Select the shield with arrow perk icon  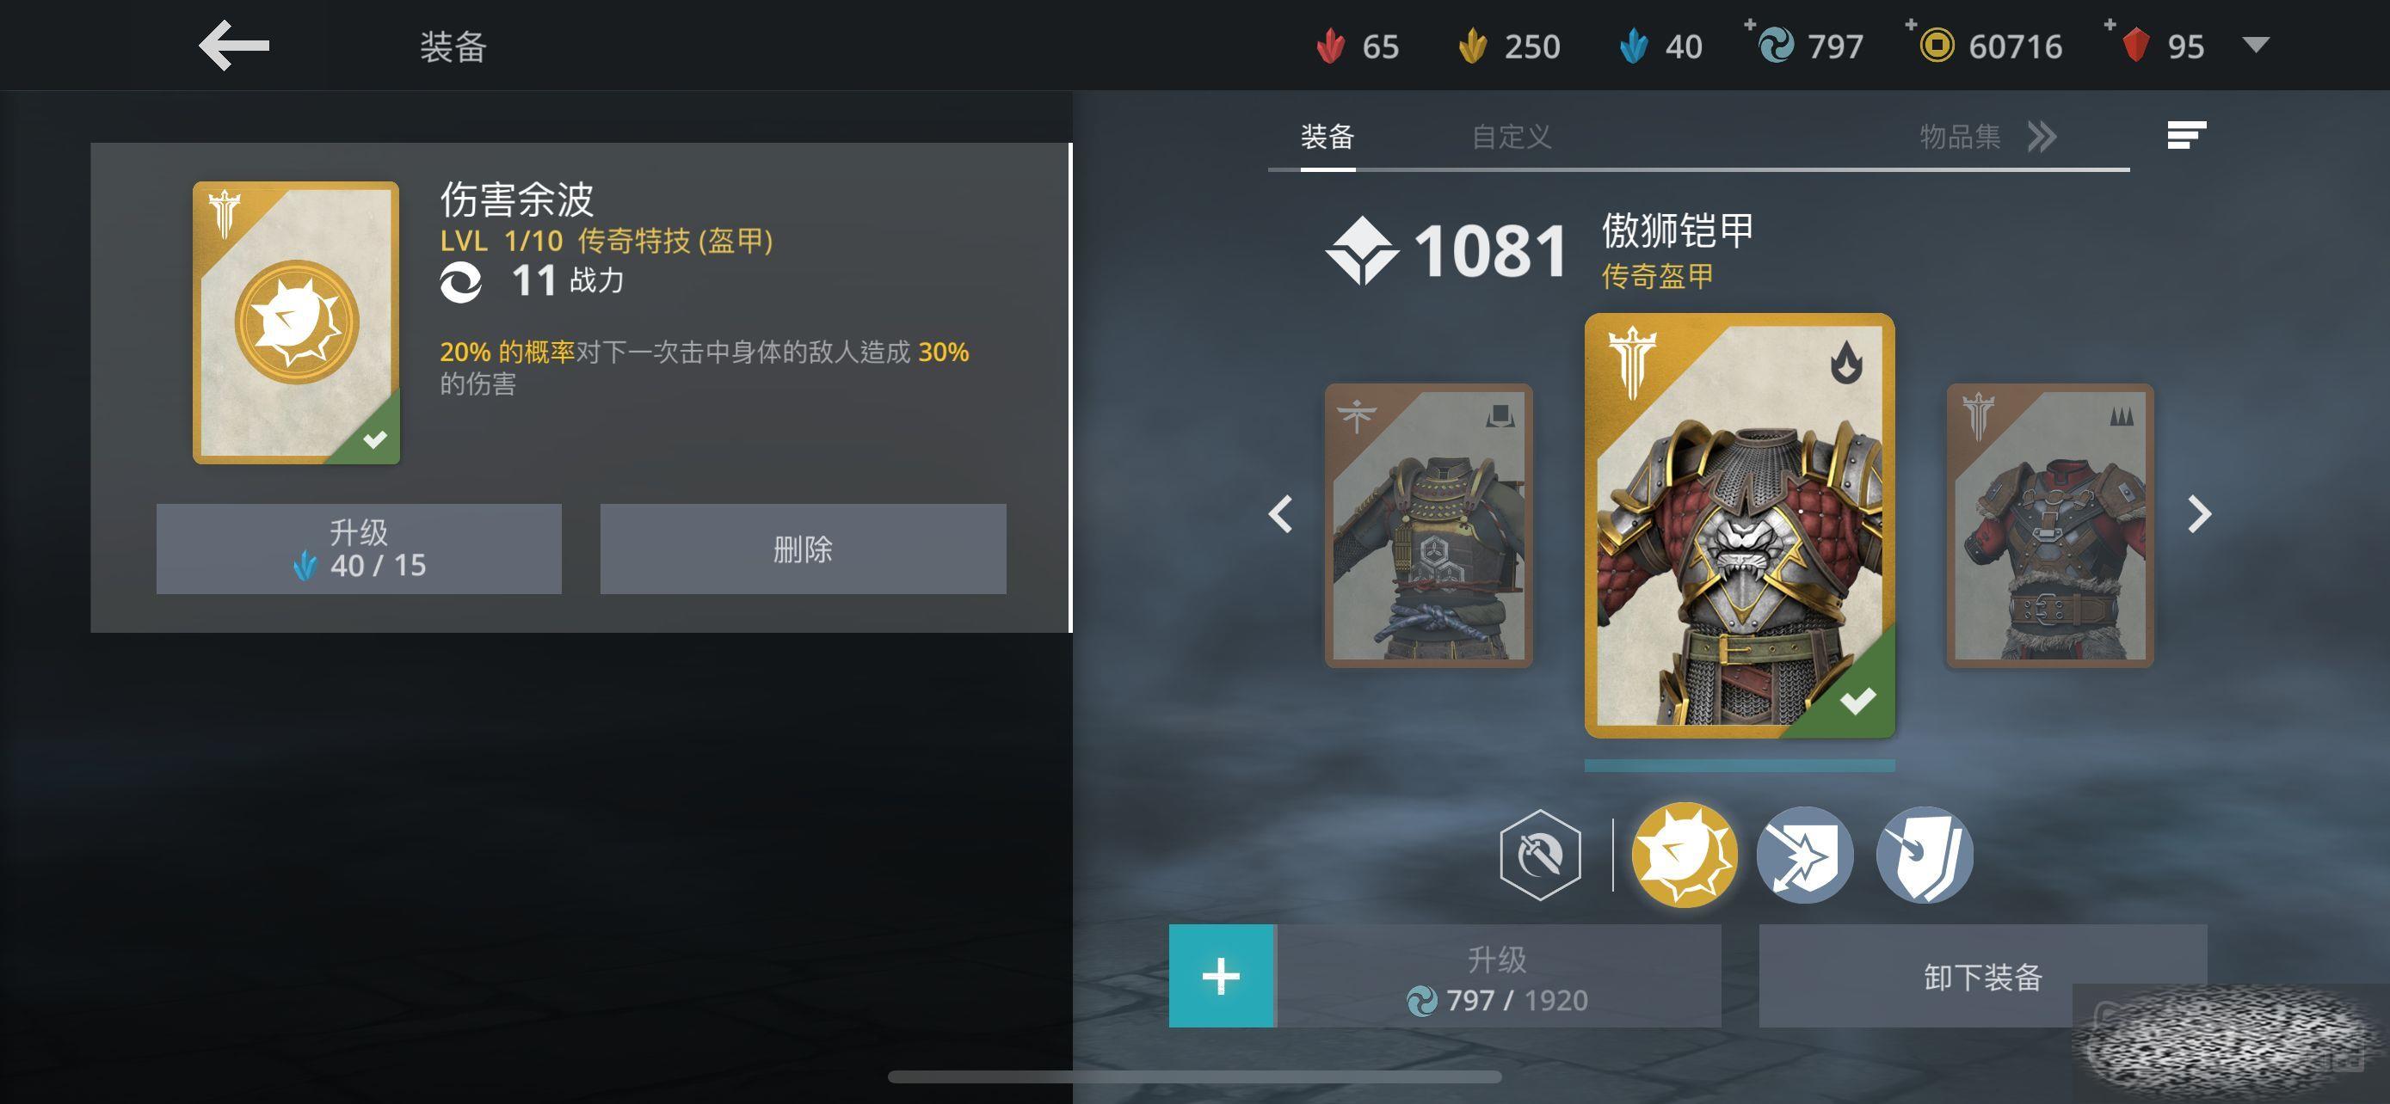[1805, 854]
